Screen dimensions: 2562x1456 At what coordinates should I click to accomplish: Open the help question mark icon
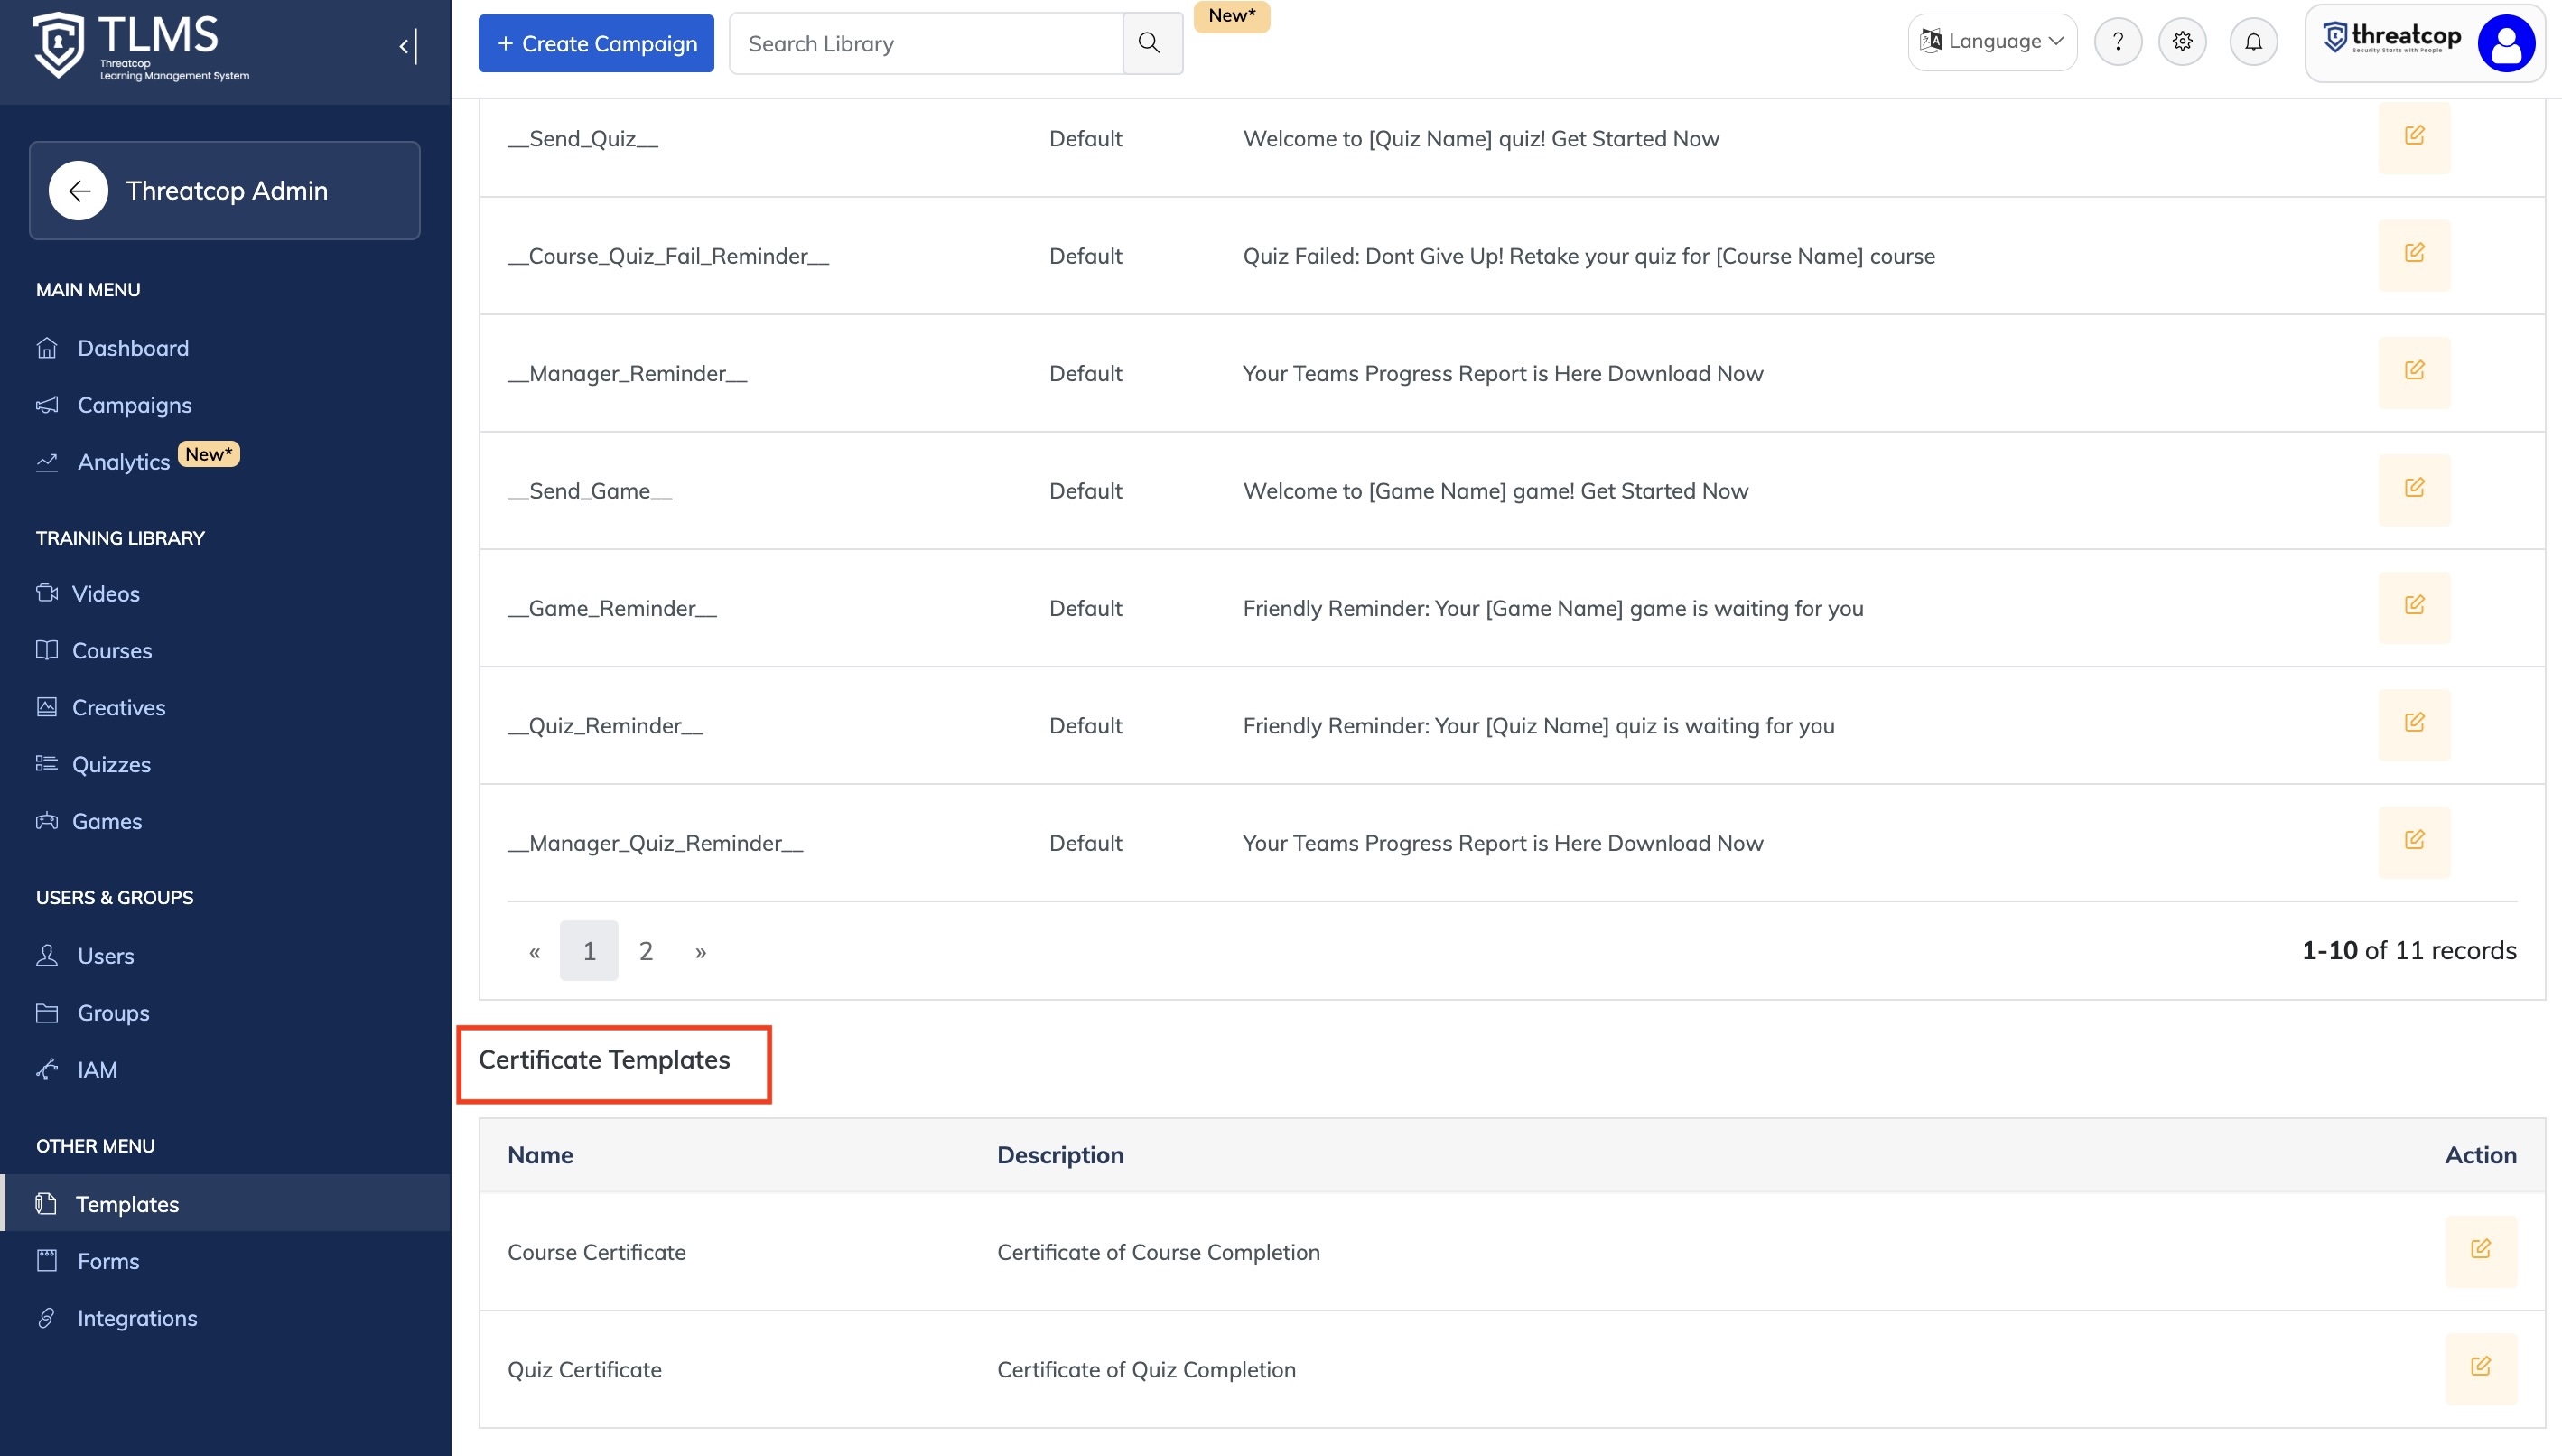(x=2117, y=42)
